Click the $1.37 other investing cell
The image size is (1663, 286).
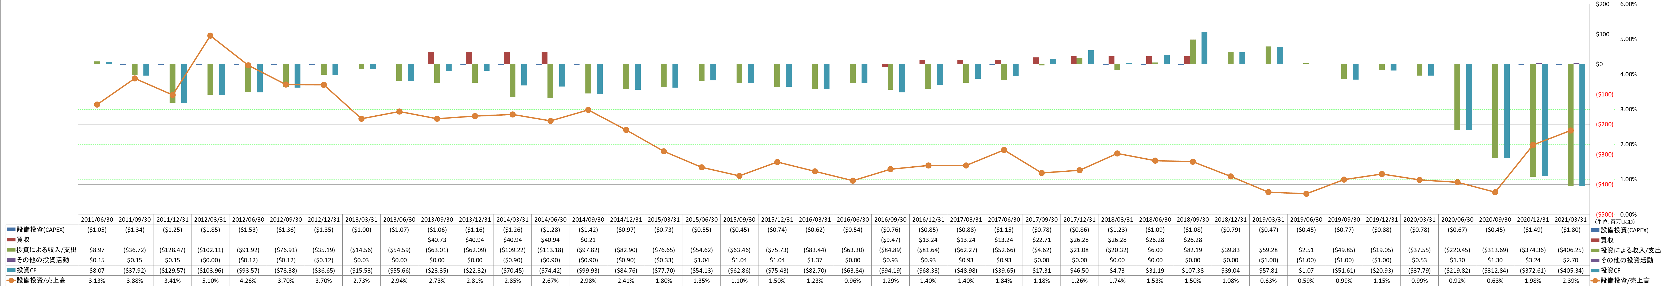[815, 260]
